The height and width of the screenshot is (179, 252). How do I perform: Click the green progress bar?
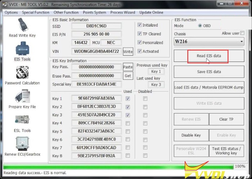click(x=118, y=166)
